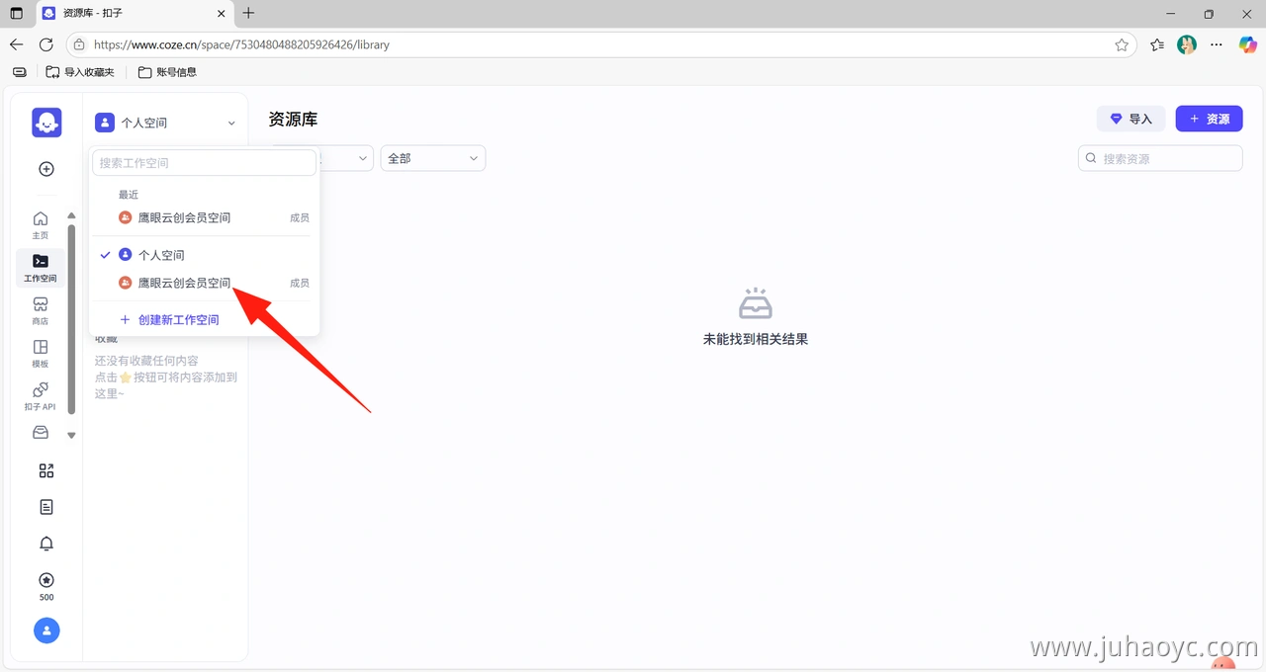Image resolution: width=1266 pixels, height=672 pixels.
Task: Reload the page with refresh button
Action: tap(45, 44)
